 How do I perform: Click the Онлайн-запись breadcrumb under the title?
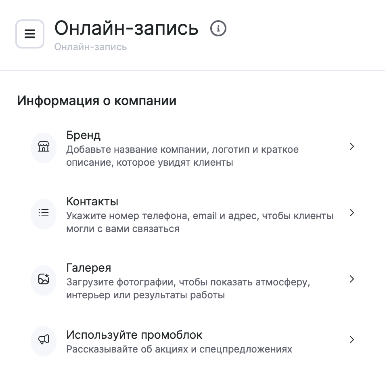tap(90, 47)
